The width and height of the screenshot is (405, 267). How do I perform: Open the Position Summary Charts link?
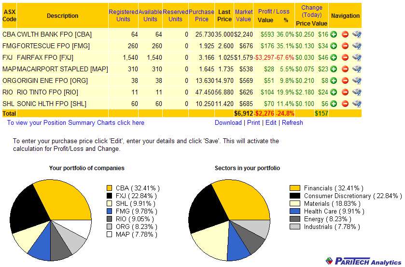click(x=76, y=122)
